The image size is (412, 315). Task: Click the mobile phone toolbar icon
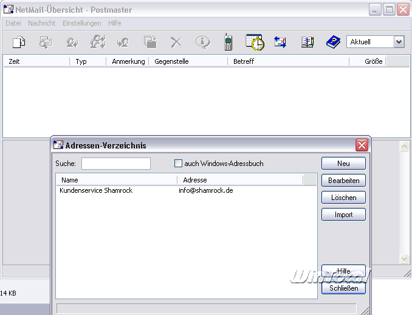pos(228,42)
